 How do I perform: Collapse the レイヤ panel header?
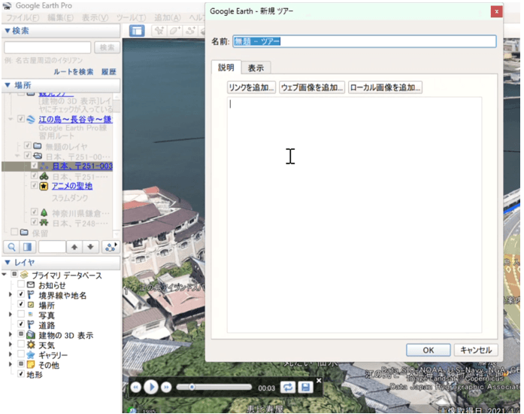click(8, 262)
